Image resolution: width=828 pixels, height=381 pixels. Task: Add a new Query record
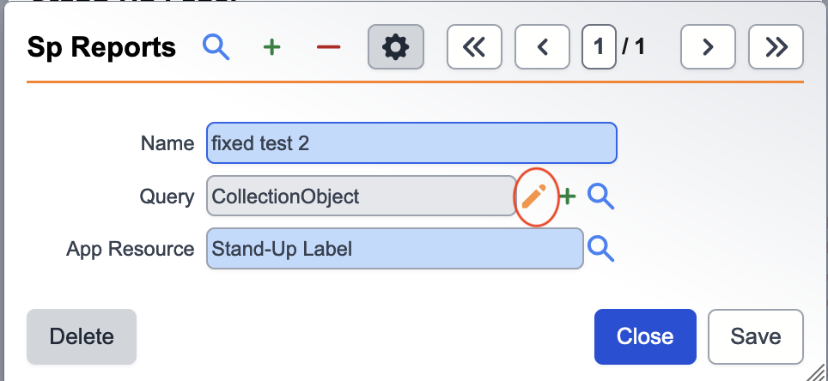click(567, 197)
